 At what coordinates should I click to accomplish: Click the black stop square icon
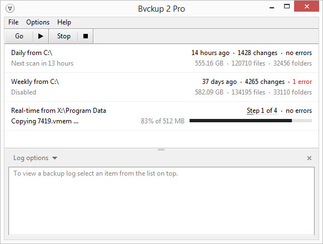(86, 36)
